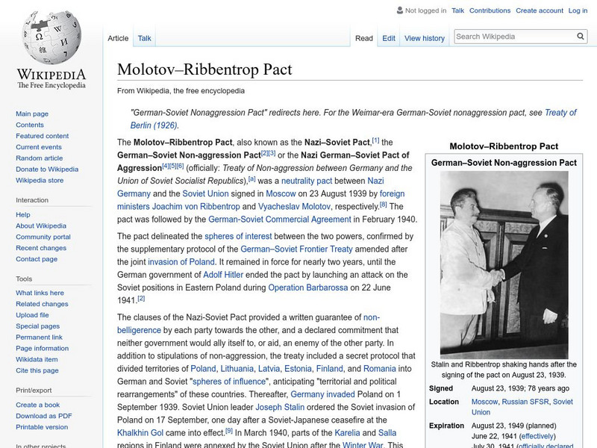Open the Vyacheslav Molotov link
The height and width of the screenshot is (448, 597).
coord(294,207)
